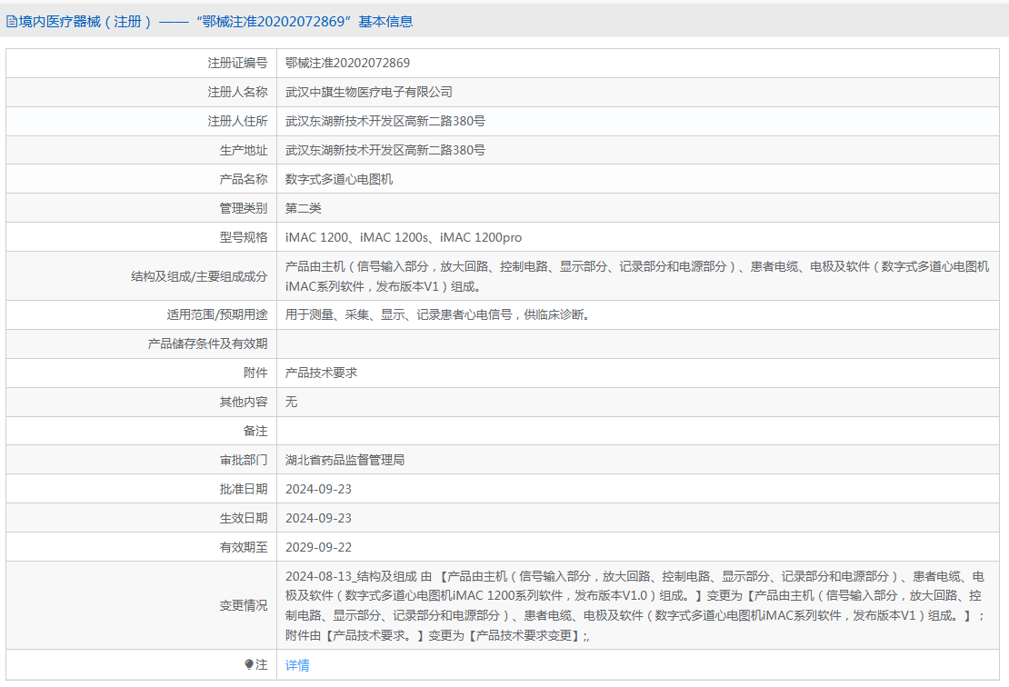Screen dimensions: 1009x687
Task: Click the address value in the 注册人住所 row
Action: [x=385, y=121]
